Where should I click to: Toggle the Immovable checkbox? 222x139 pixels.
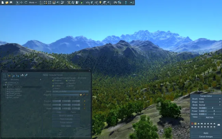[x=53, y=83]
